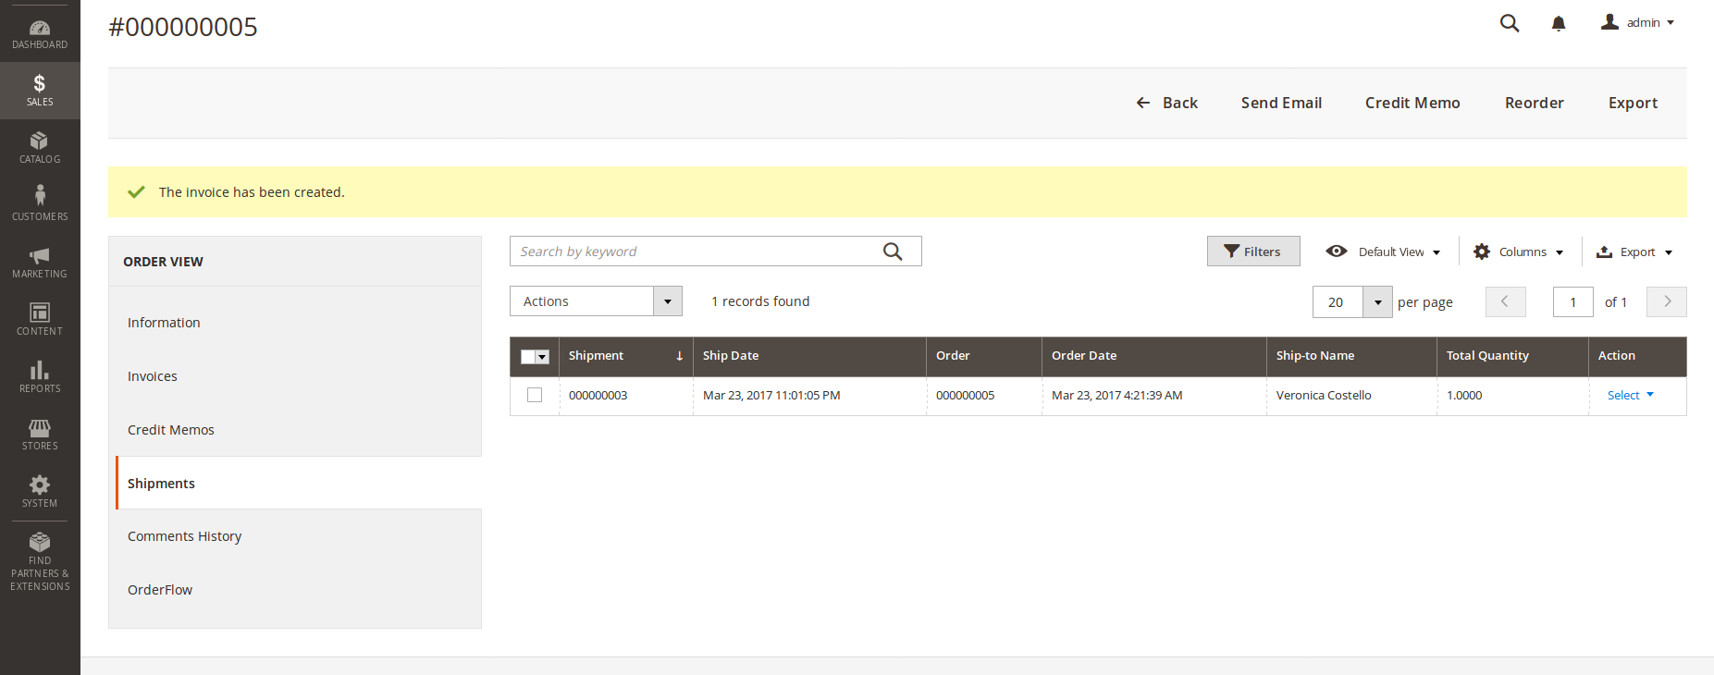Open the Filters button
The height and width of the screenshot is (675, 1714).
tap(1253, 252)
